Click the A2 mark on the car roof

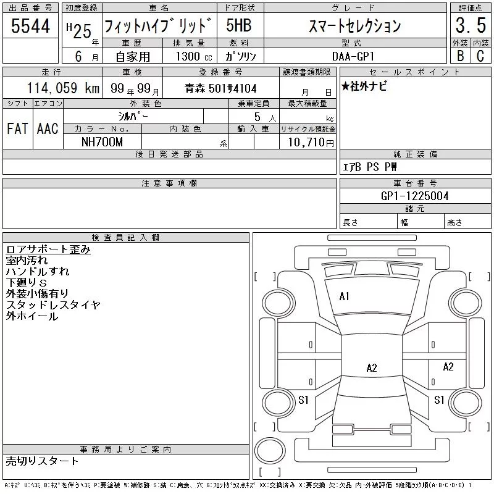[x=372, y=368]
